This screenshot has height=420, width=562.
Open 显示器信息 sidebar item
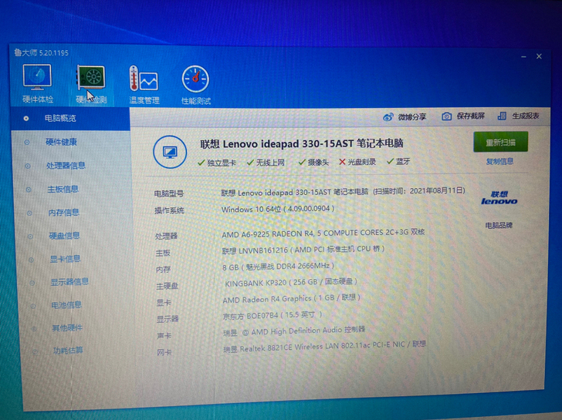tap(69, 282)
